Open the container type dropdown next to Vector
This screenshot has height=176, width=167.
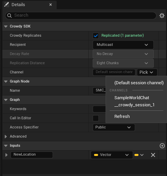click(139, 155)
